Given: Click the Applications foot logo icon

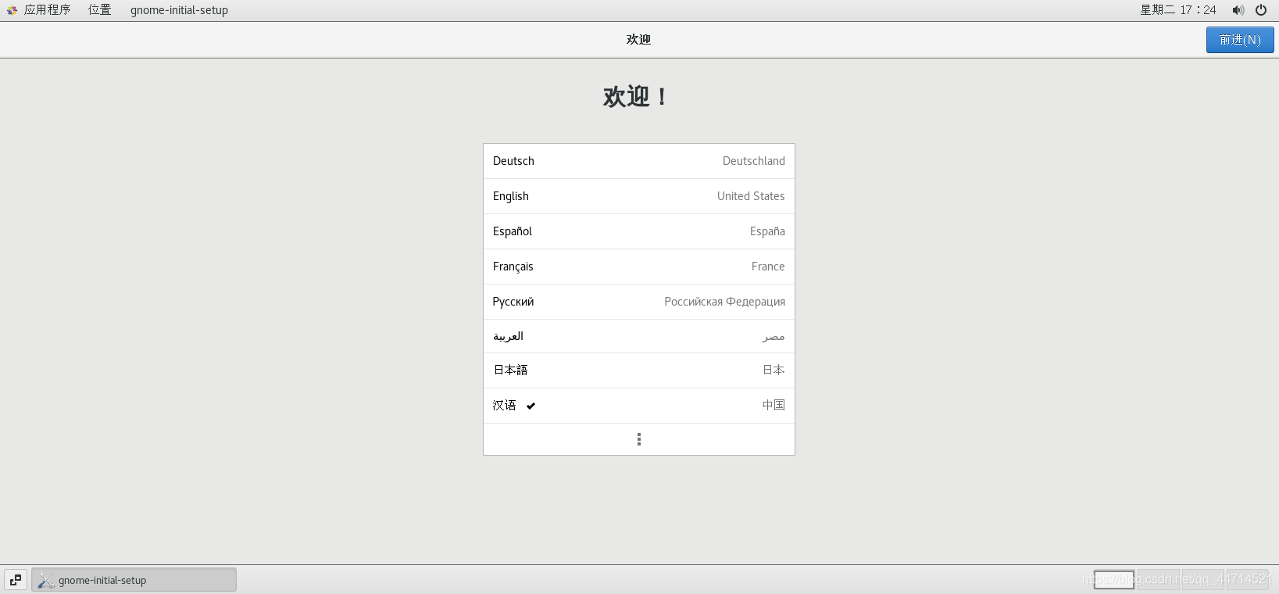Looking at the screenshot, I should tap(12, 10).
